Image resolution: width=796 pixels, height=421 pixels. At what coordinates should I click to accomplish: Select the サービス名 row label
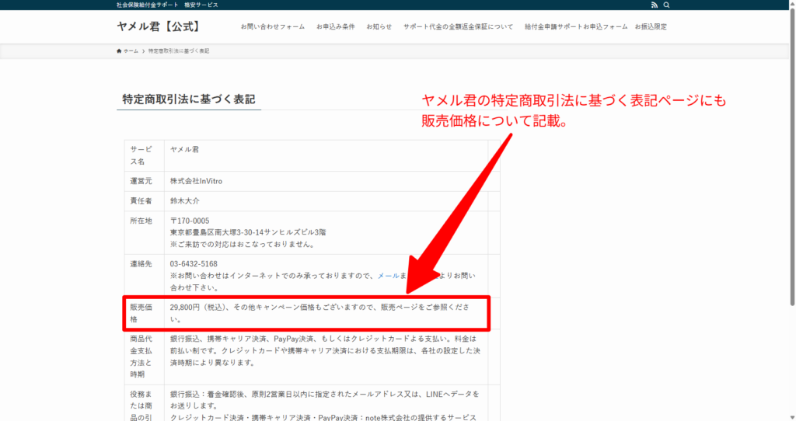(x=141, y=155)
